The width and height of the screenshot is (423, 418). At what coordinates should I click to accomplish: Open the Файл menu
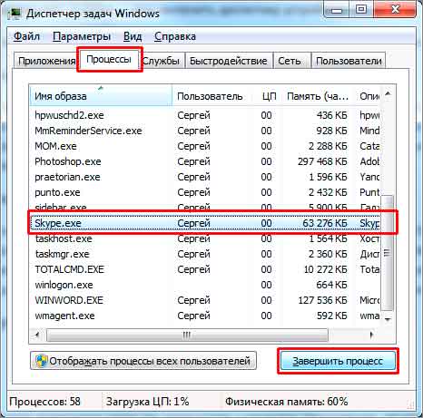26,36
